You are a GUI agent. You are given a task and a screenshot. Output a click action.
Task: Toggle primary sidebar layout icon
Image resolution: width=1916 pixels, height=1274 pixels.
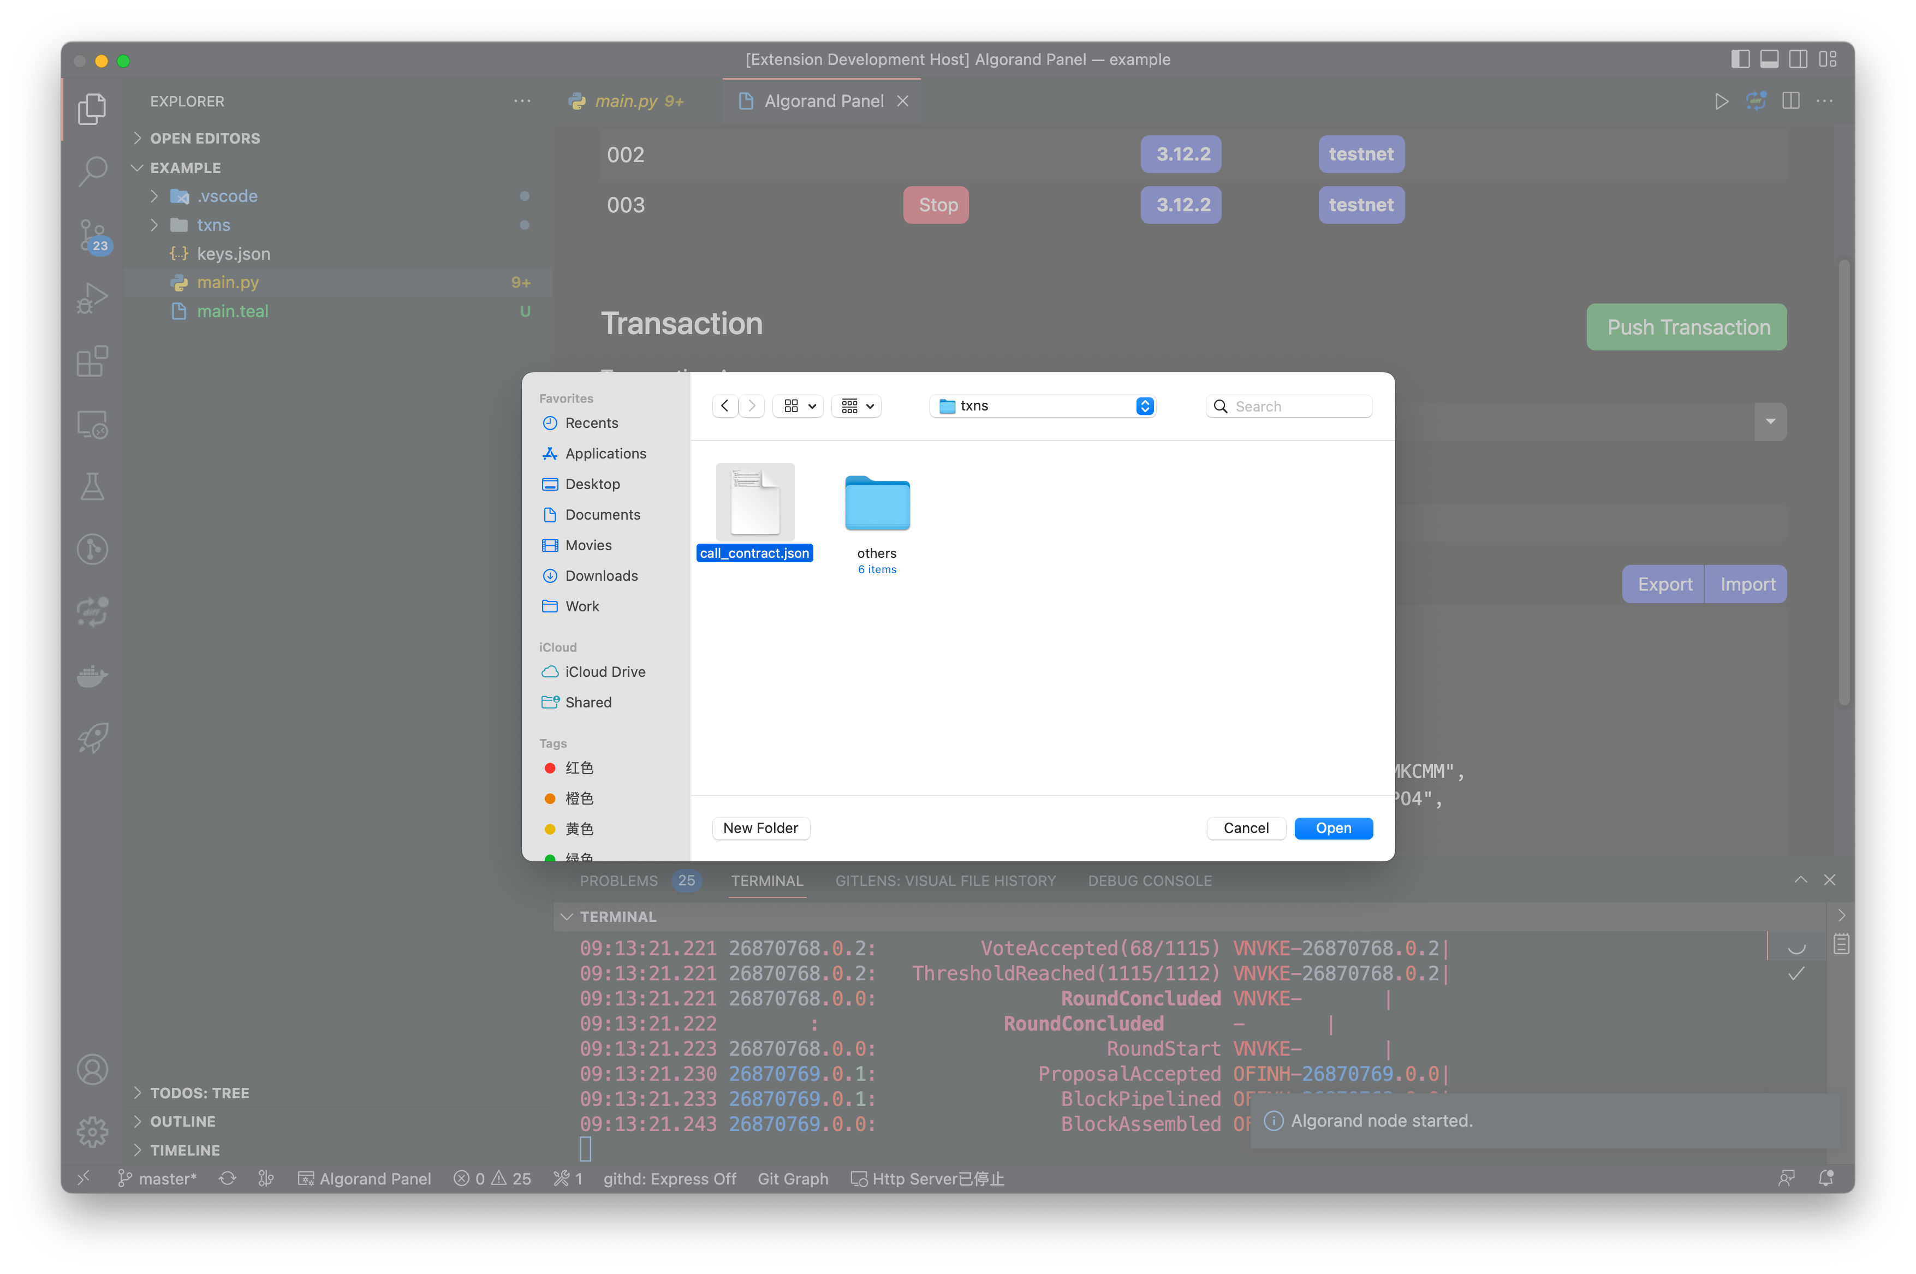point(1740,59)
